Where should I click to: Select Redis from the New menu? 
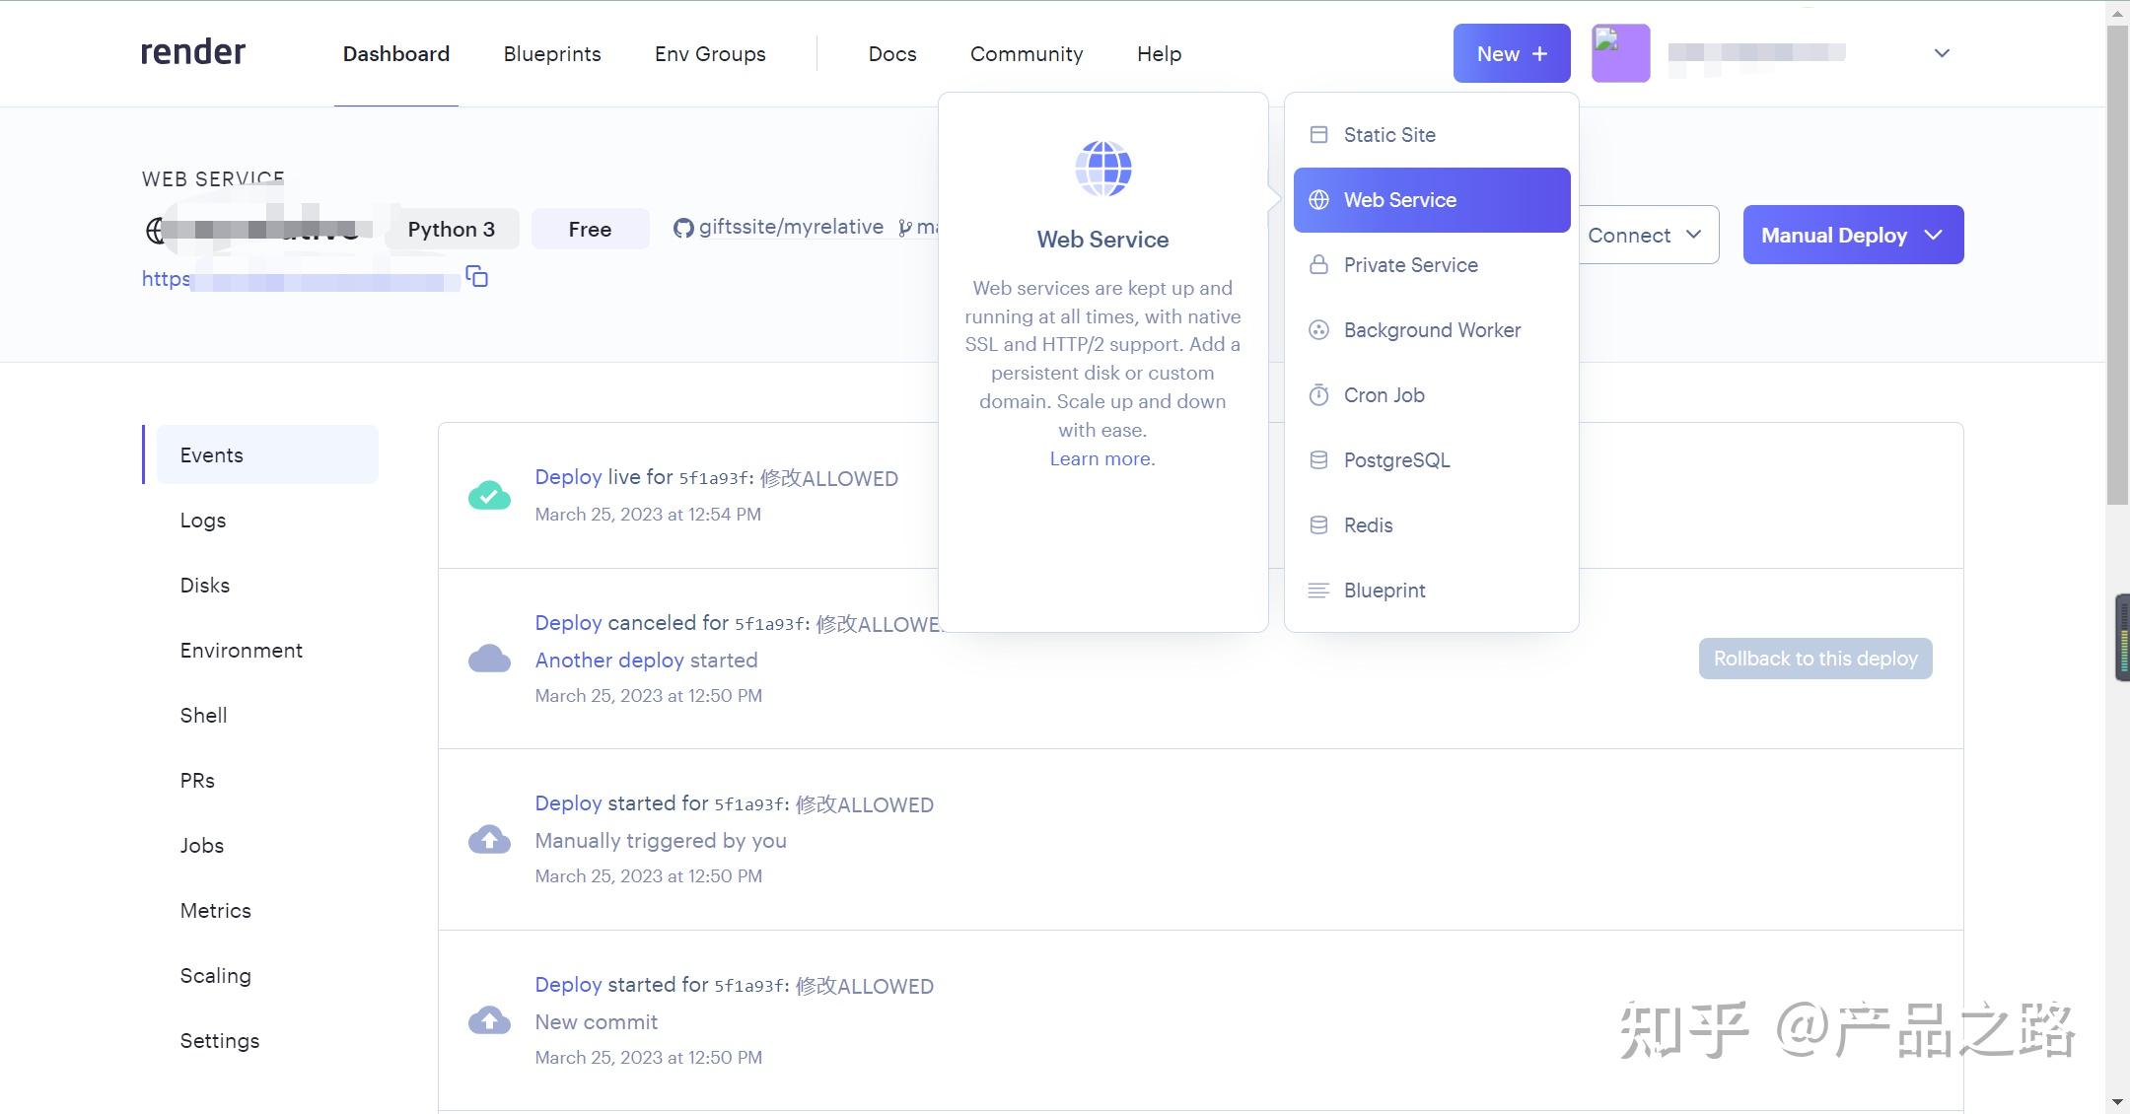tap(1368, 525)
